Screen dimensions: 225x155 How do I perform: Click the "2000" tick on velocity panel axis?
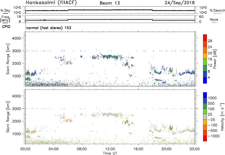coord(16,121)
